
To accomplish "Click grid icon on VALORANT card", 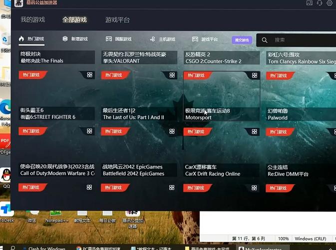I will point(172,75).
